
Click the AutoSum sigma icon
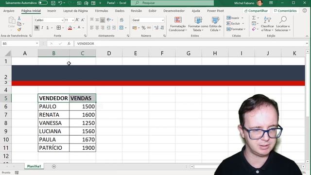254,18
